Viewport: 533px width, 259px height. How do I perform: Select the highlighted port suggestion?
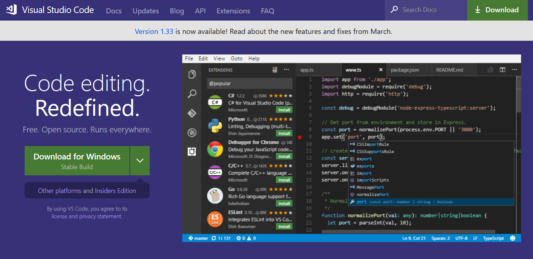tap(431, 202)
